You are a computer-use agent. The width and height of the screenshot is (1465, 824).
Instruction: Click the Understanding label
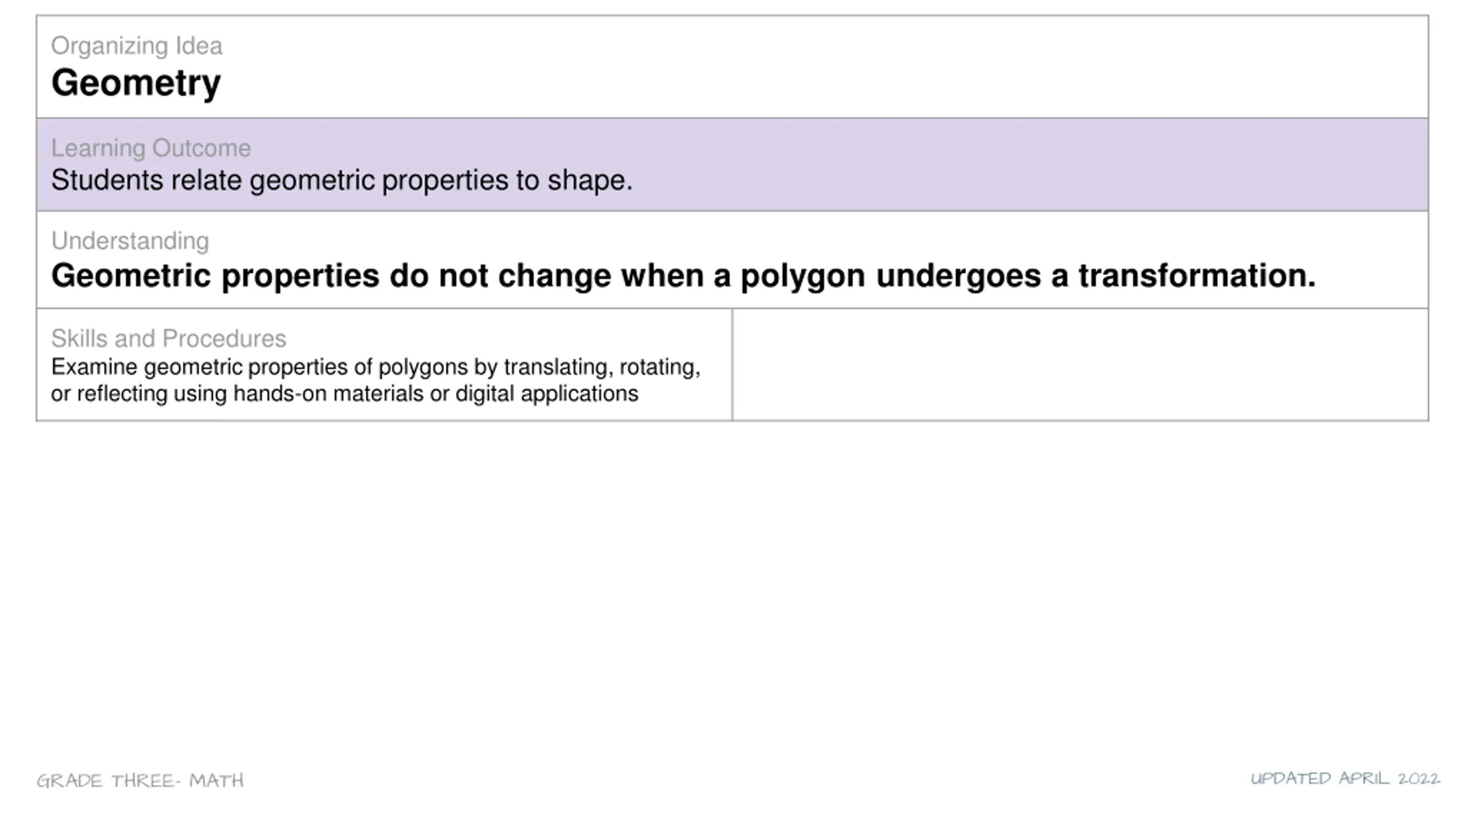click(130, 241)
